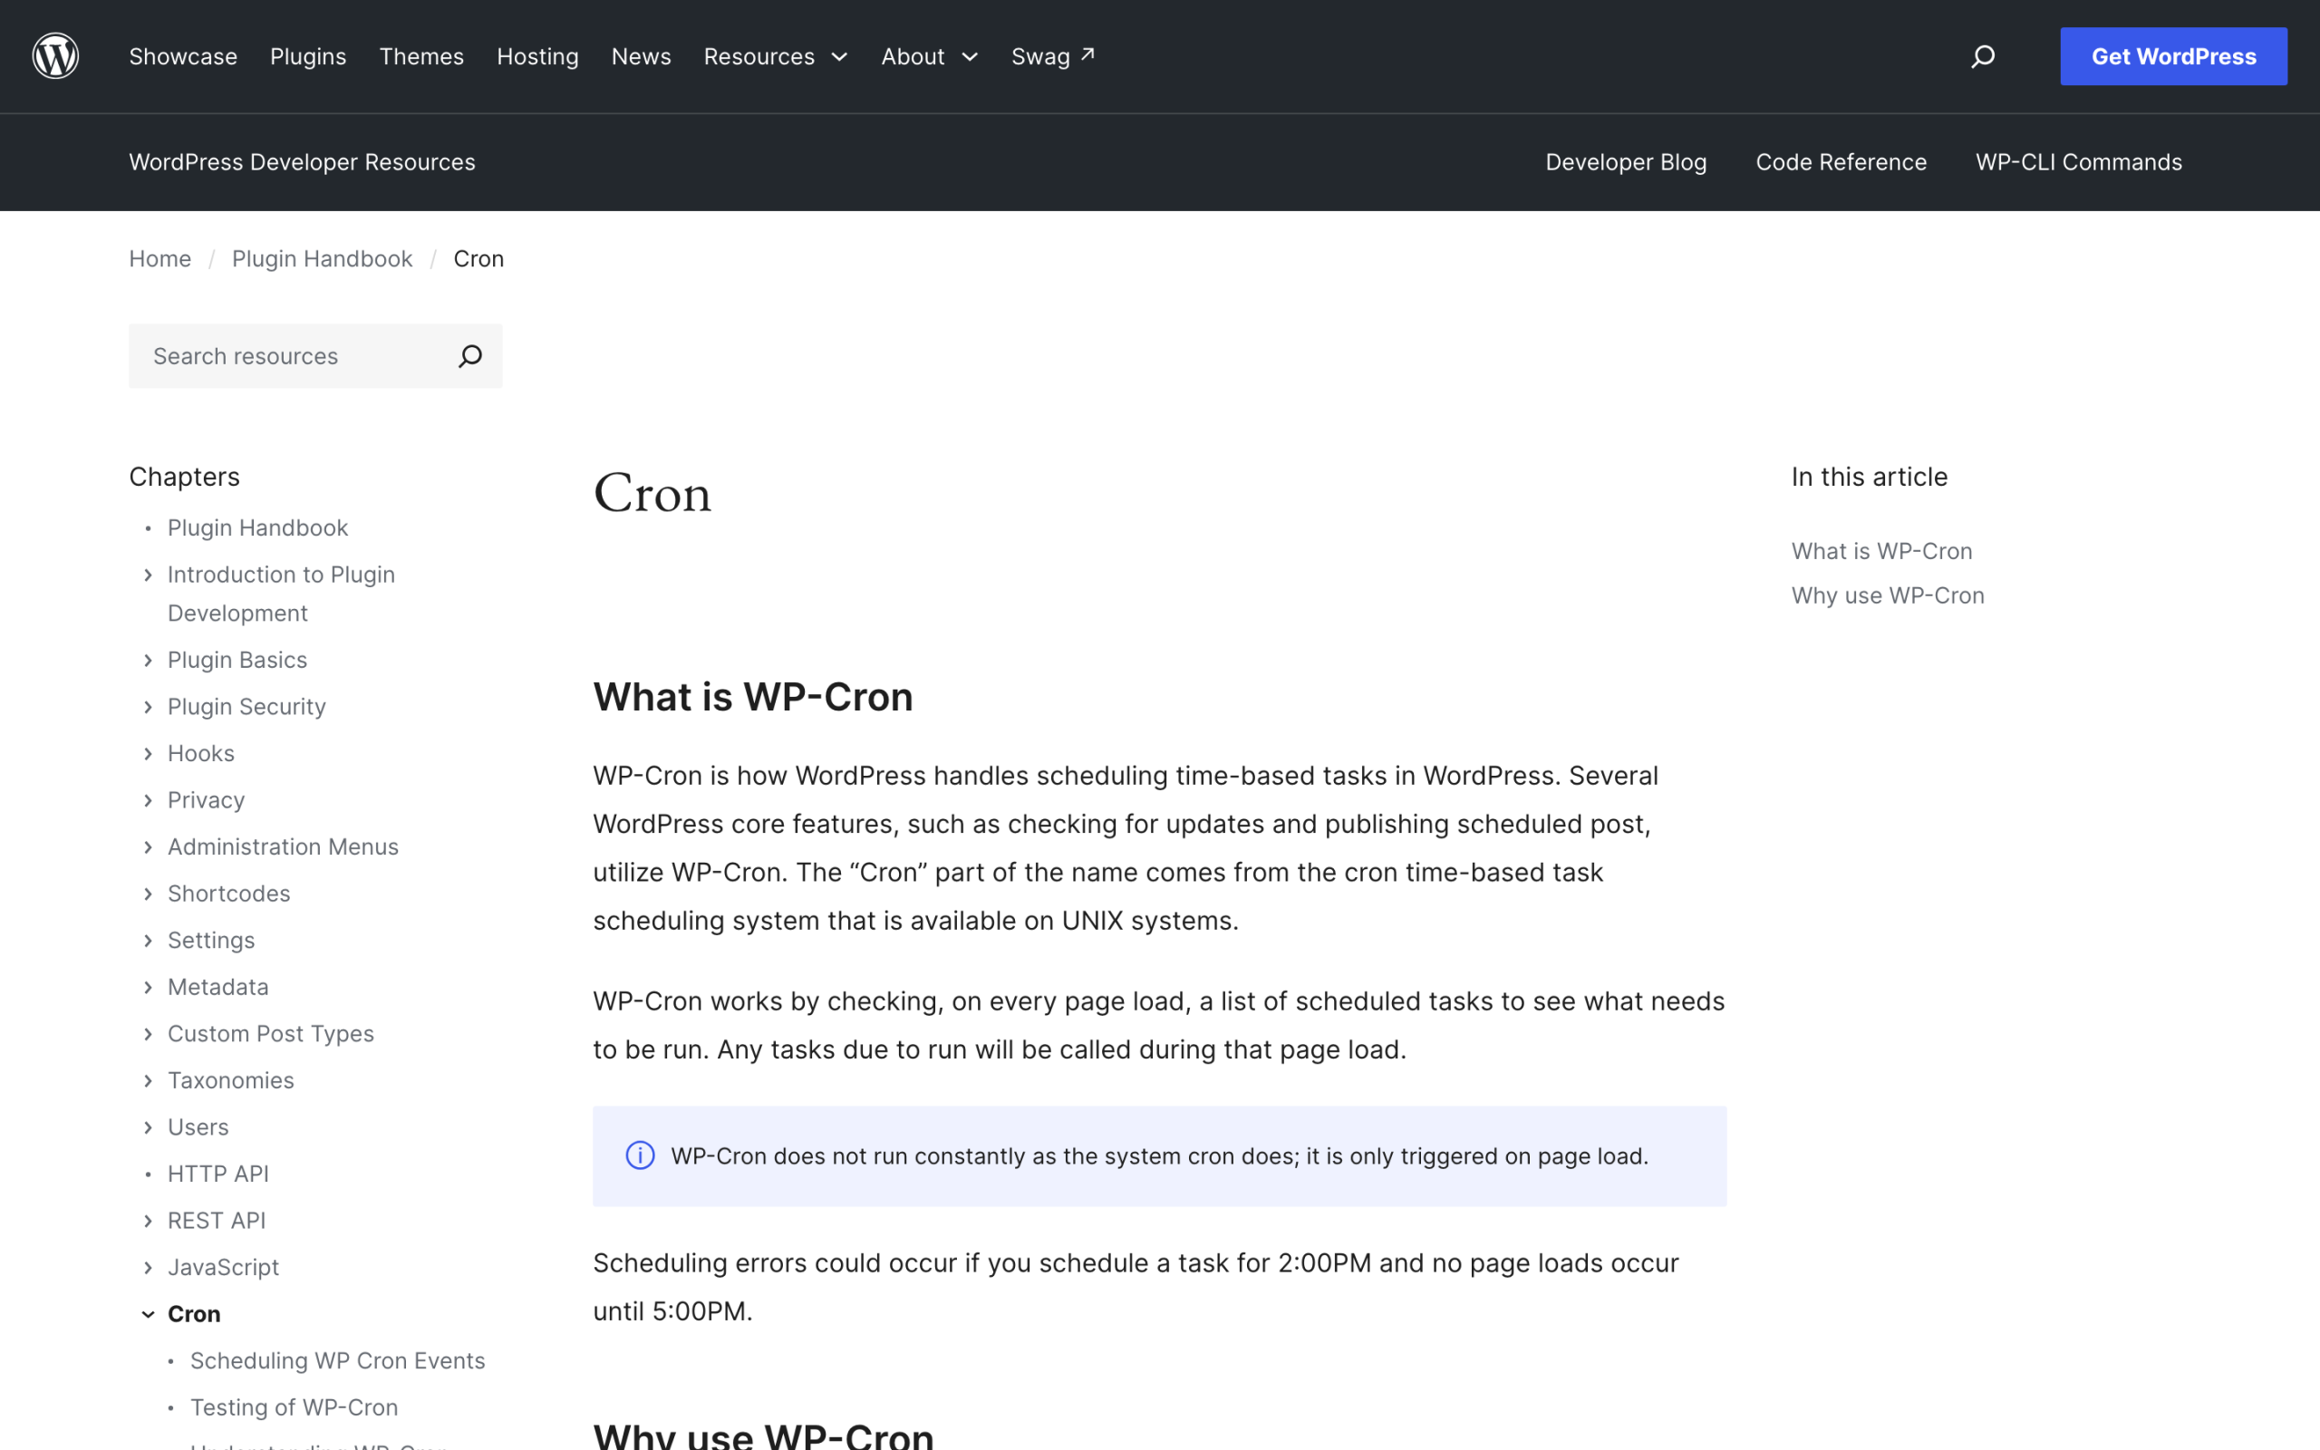Expand the Users chapter chevron

point(148,1126)
